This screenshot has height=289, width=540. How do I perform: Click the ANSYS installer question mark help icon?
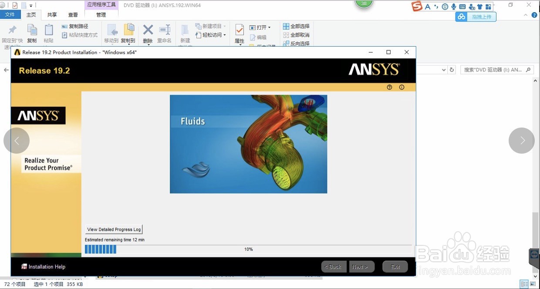(389, 87)
